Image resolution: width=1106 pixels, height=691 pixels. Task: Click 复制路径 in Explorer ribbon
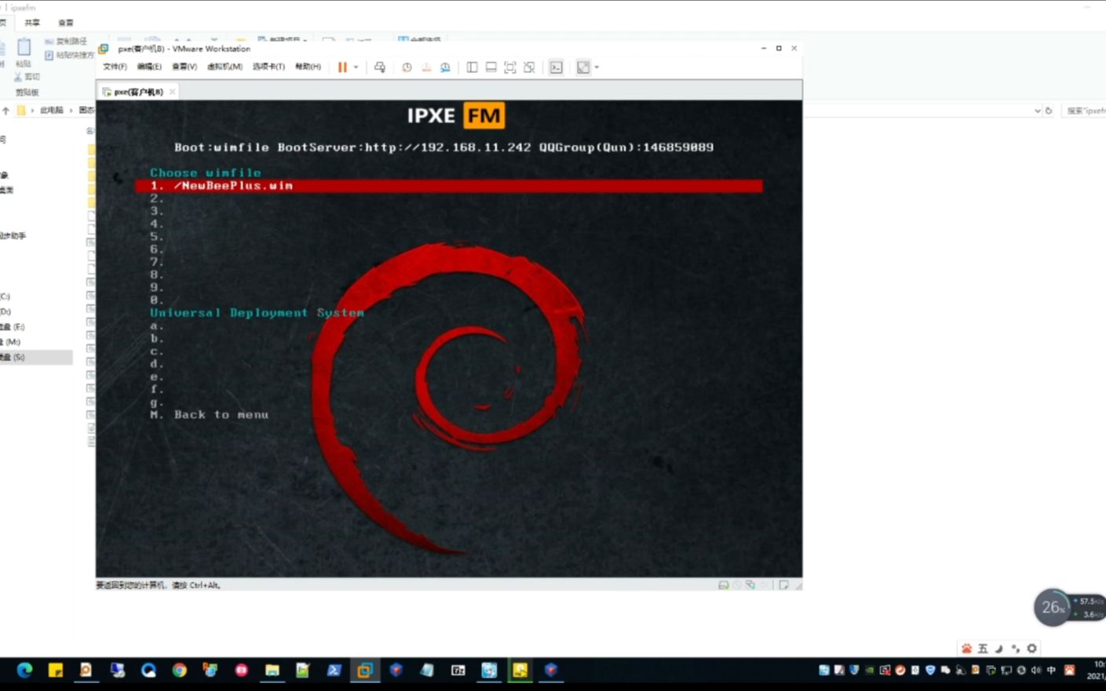pos(66,42)
